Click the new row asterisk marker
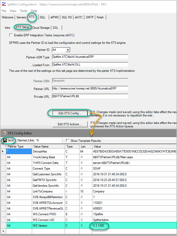 3,231
